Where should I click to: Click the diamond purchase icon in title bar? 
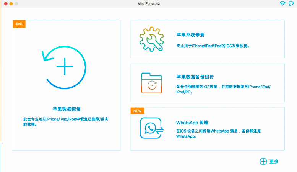282,3
